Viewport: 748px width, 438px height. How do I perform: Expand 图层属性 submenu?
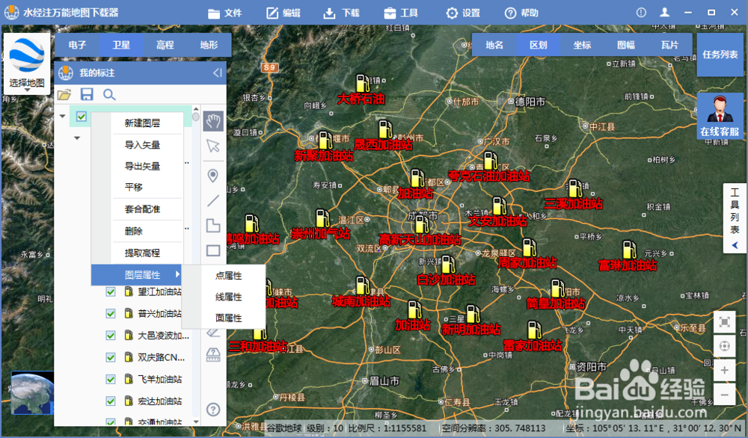click(x=136, y=274)
